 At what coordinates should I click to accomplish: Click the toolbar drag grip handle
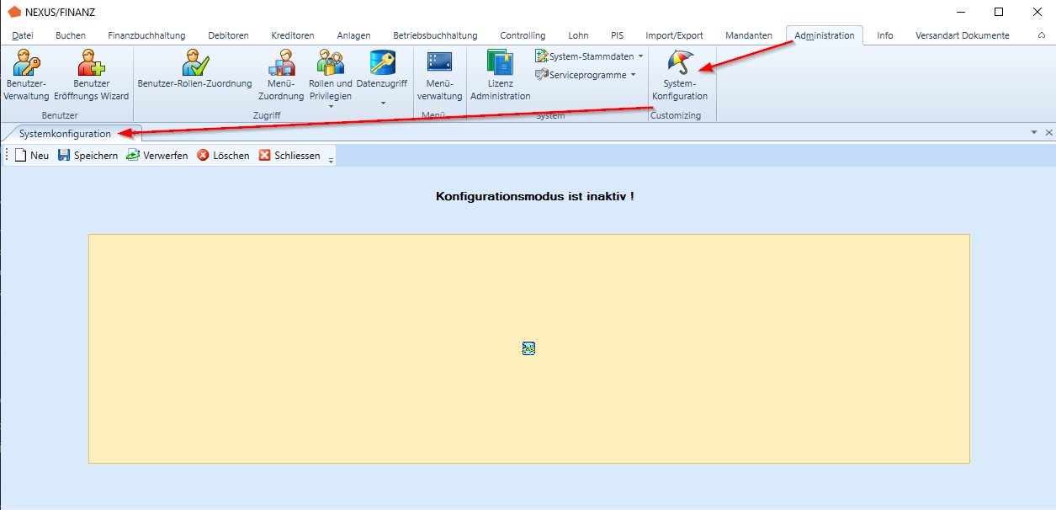[7, 156]
